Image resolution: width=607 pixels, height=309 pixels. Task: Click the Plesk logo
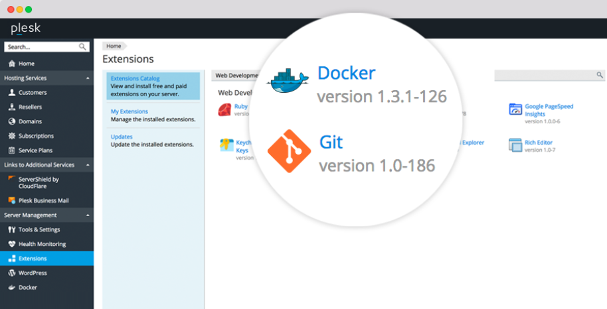point(25,29)
